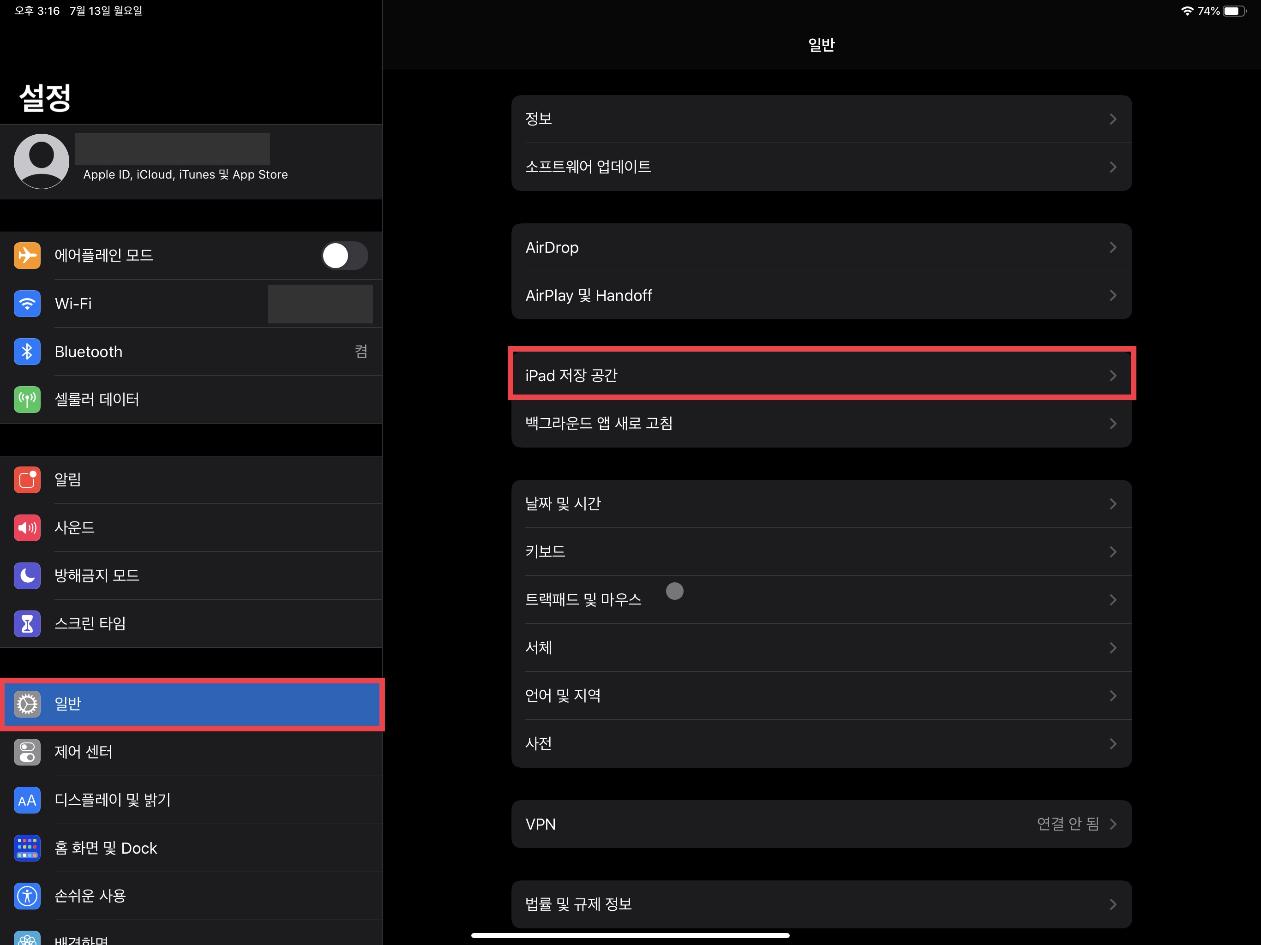Open 스크린 타임 in sidebar

point(192,623)
